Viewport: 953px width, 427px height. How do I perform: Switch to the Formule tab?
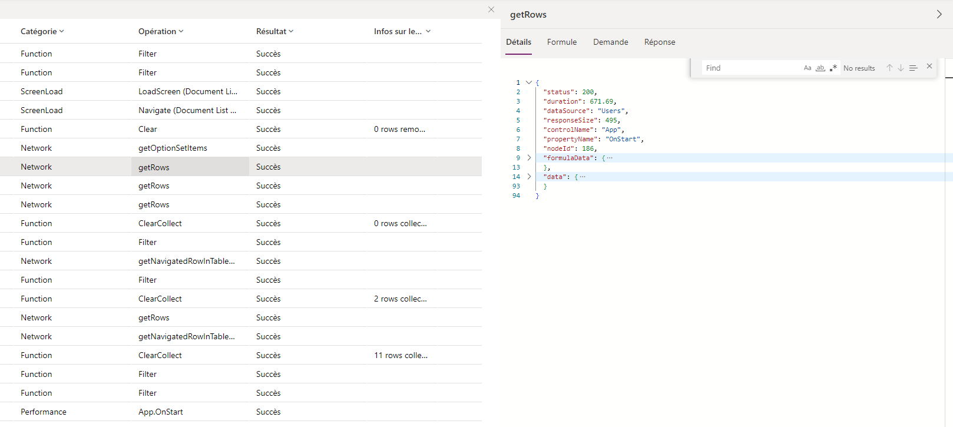pos(562,42)
